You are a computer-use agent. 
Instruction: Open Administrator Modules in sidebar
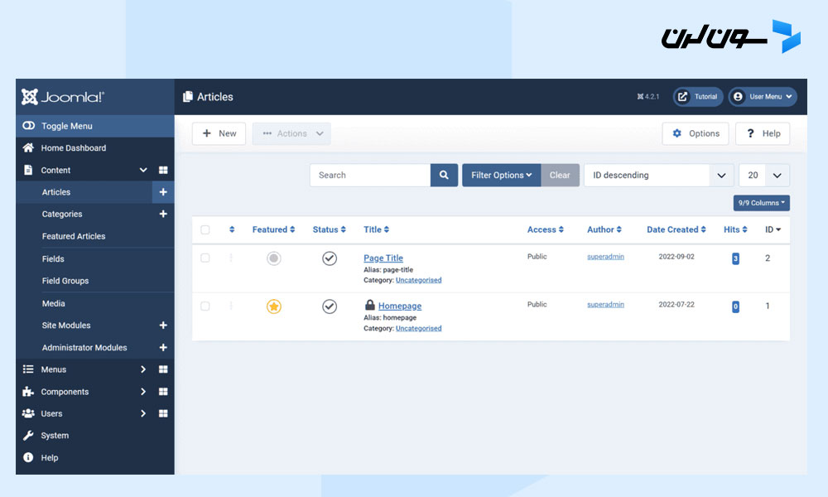pyautogui.click(x=84, y=348)
